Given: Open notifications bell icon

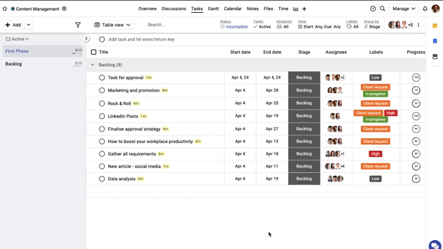Looking at the screenshot, I should point(425,9).
